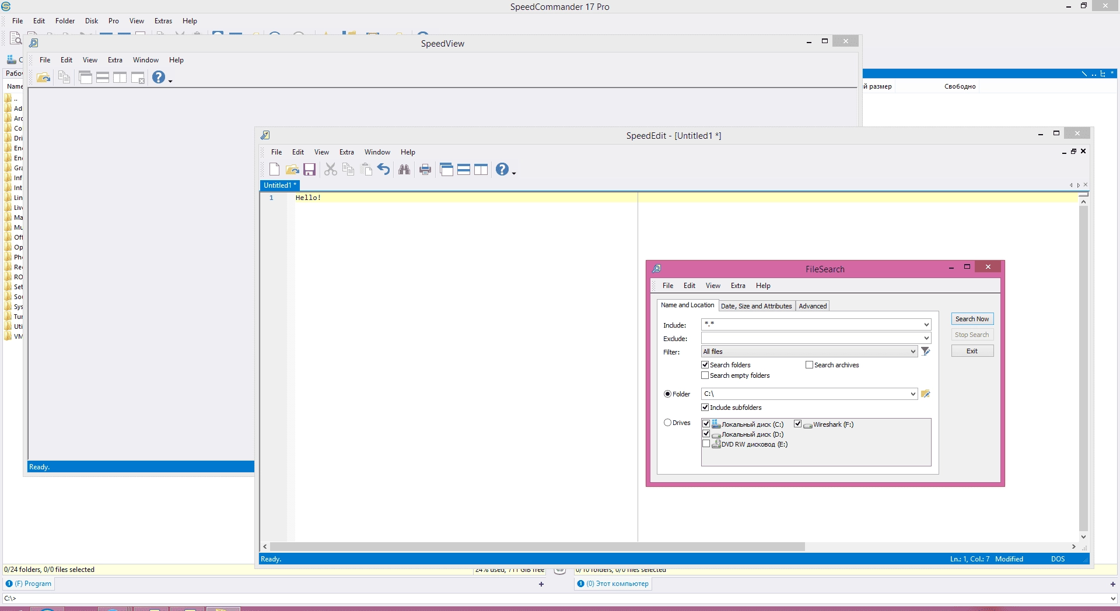
Task: Add a new tab with the right-panel plus button
Action: pyautogui.click(x=1112, y=584)
